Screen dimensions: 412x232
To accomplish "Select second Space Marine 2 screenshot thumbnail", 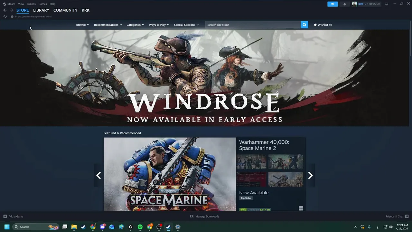I will (x=286, y=162).
